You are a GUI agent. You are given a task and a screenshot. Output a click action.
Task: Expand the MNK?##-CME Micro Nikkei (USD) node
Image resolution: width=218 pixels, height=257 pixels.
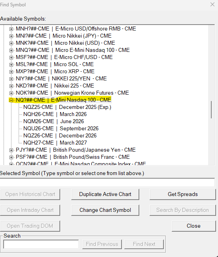tap(11, 43)
